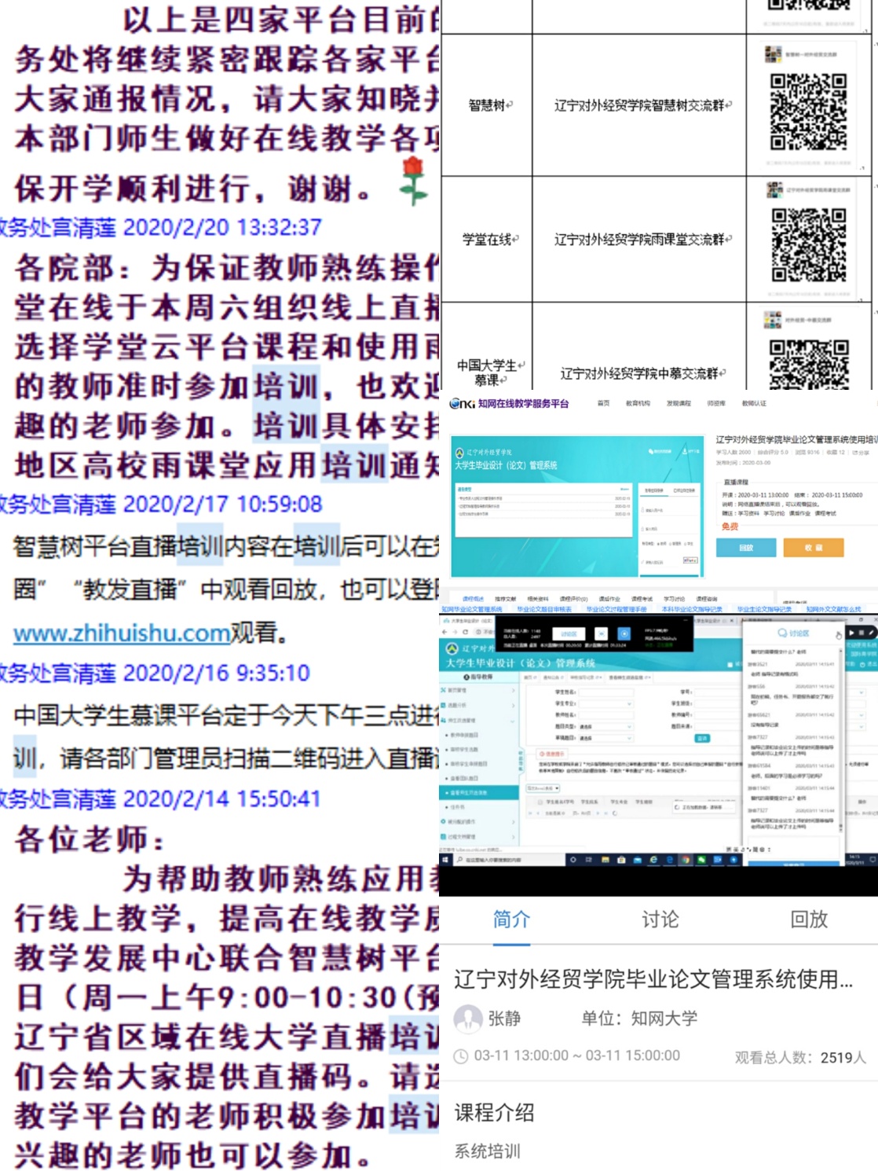Open the 知网毕业论文管理系统 tag link
Screen dimensions: 878x1171
click(x=471, y=609)
